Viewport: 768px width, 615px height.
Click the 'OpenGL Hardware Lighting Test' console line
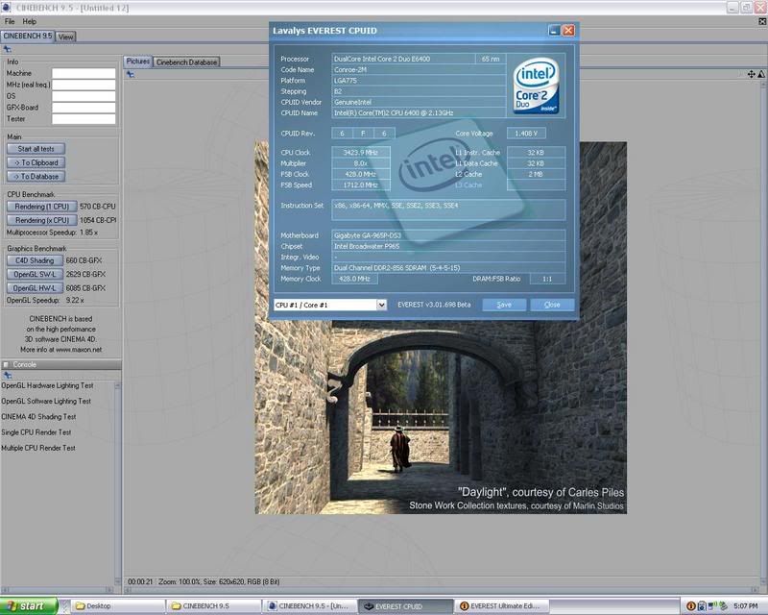[x=47, y=385]
